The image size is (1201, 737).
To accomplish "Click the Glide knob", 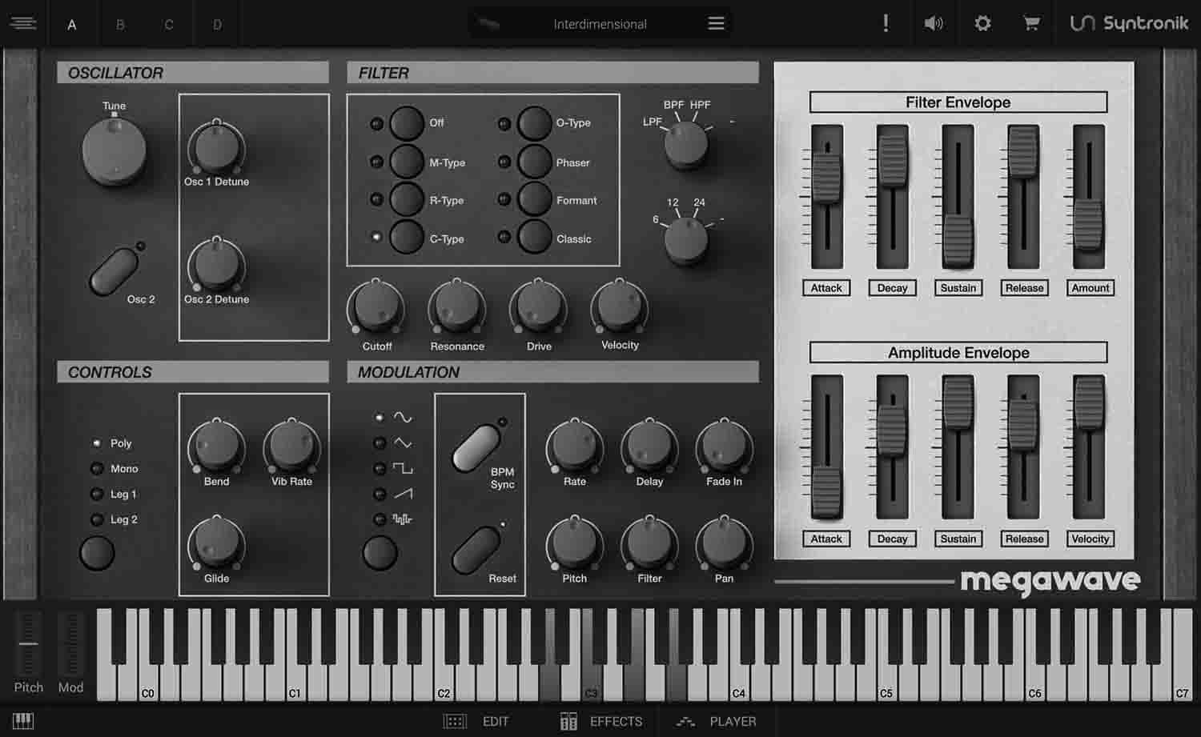I will click(216, 544).
